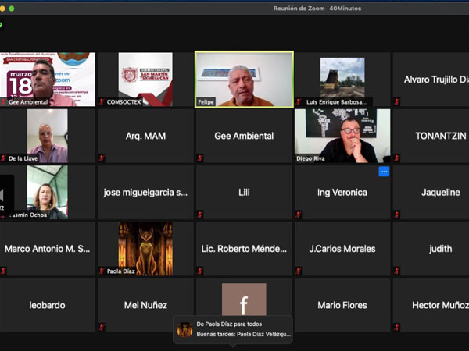Select the J.Carlos Morales participant tile
This screenshot has width=469, height=351.
pyautogui.click(x=342, y=249)
